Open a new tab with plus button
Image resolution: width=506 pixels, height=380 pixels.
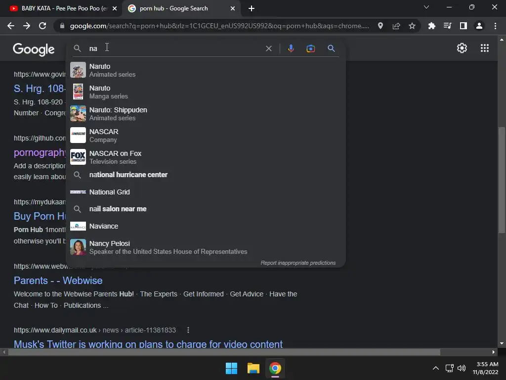point(252,8)
